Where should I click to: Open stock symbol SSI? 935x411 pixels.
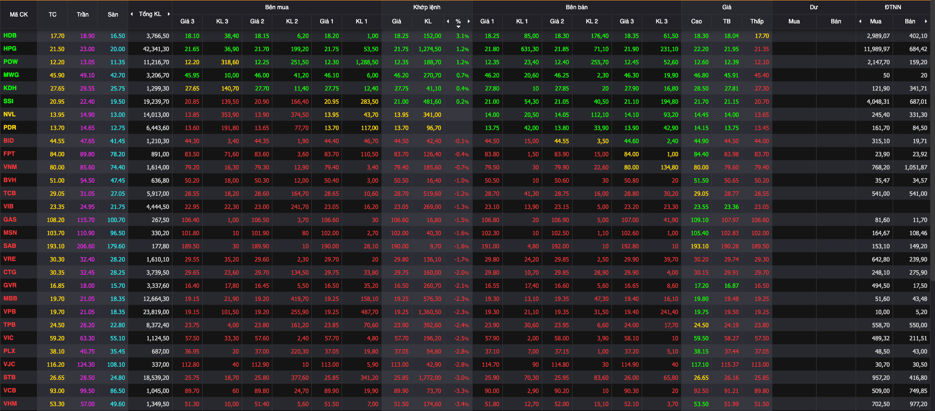click(x=8, y=101)
